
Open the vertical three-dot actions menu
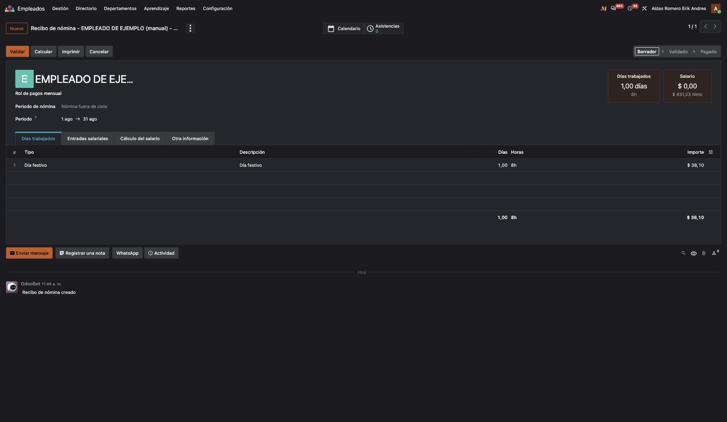190,28
